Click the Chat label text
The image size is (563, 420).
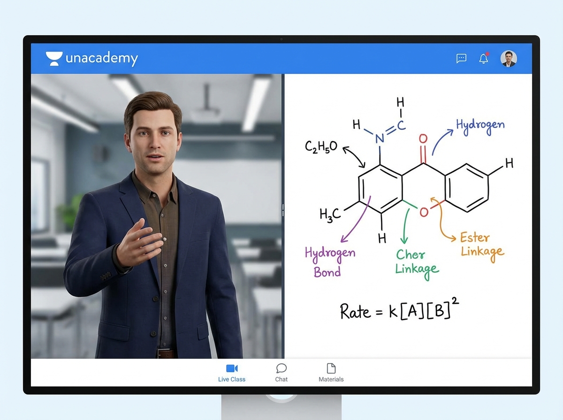(x=281, y=379)
